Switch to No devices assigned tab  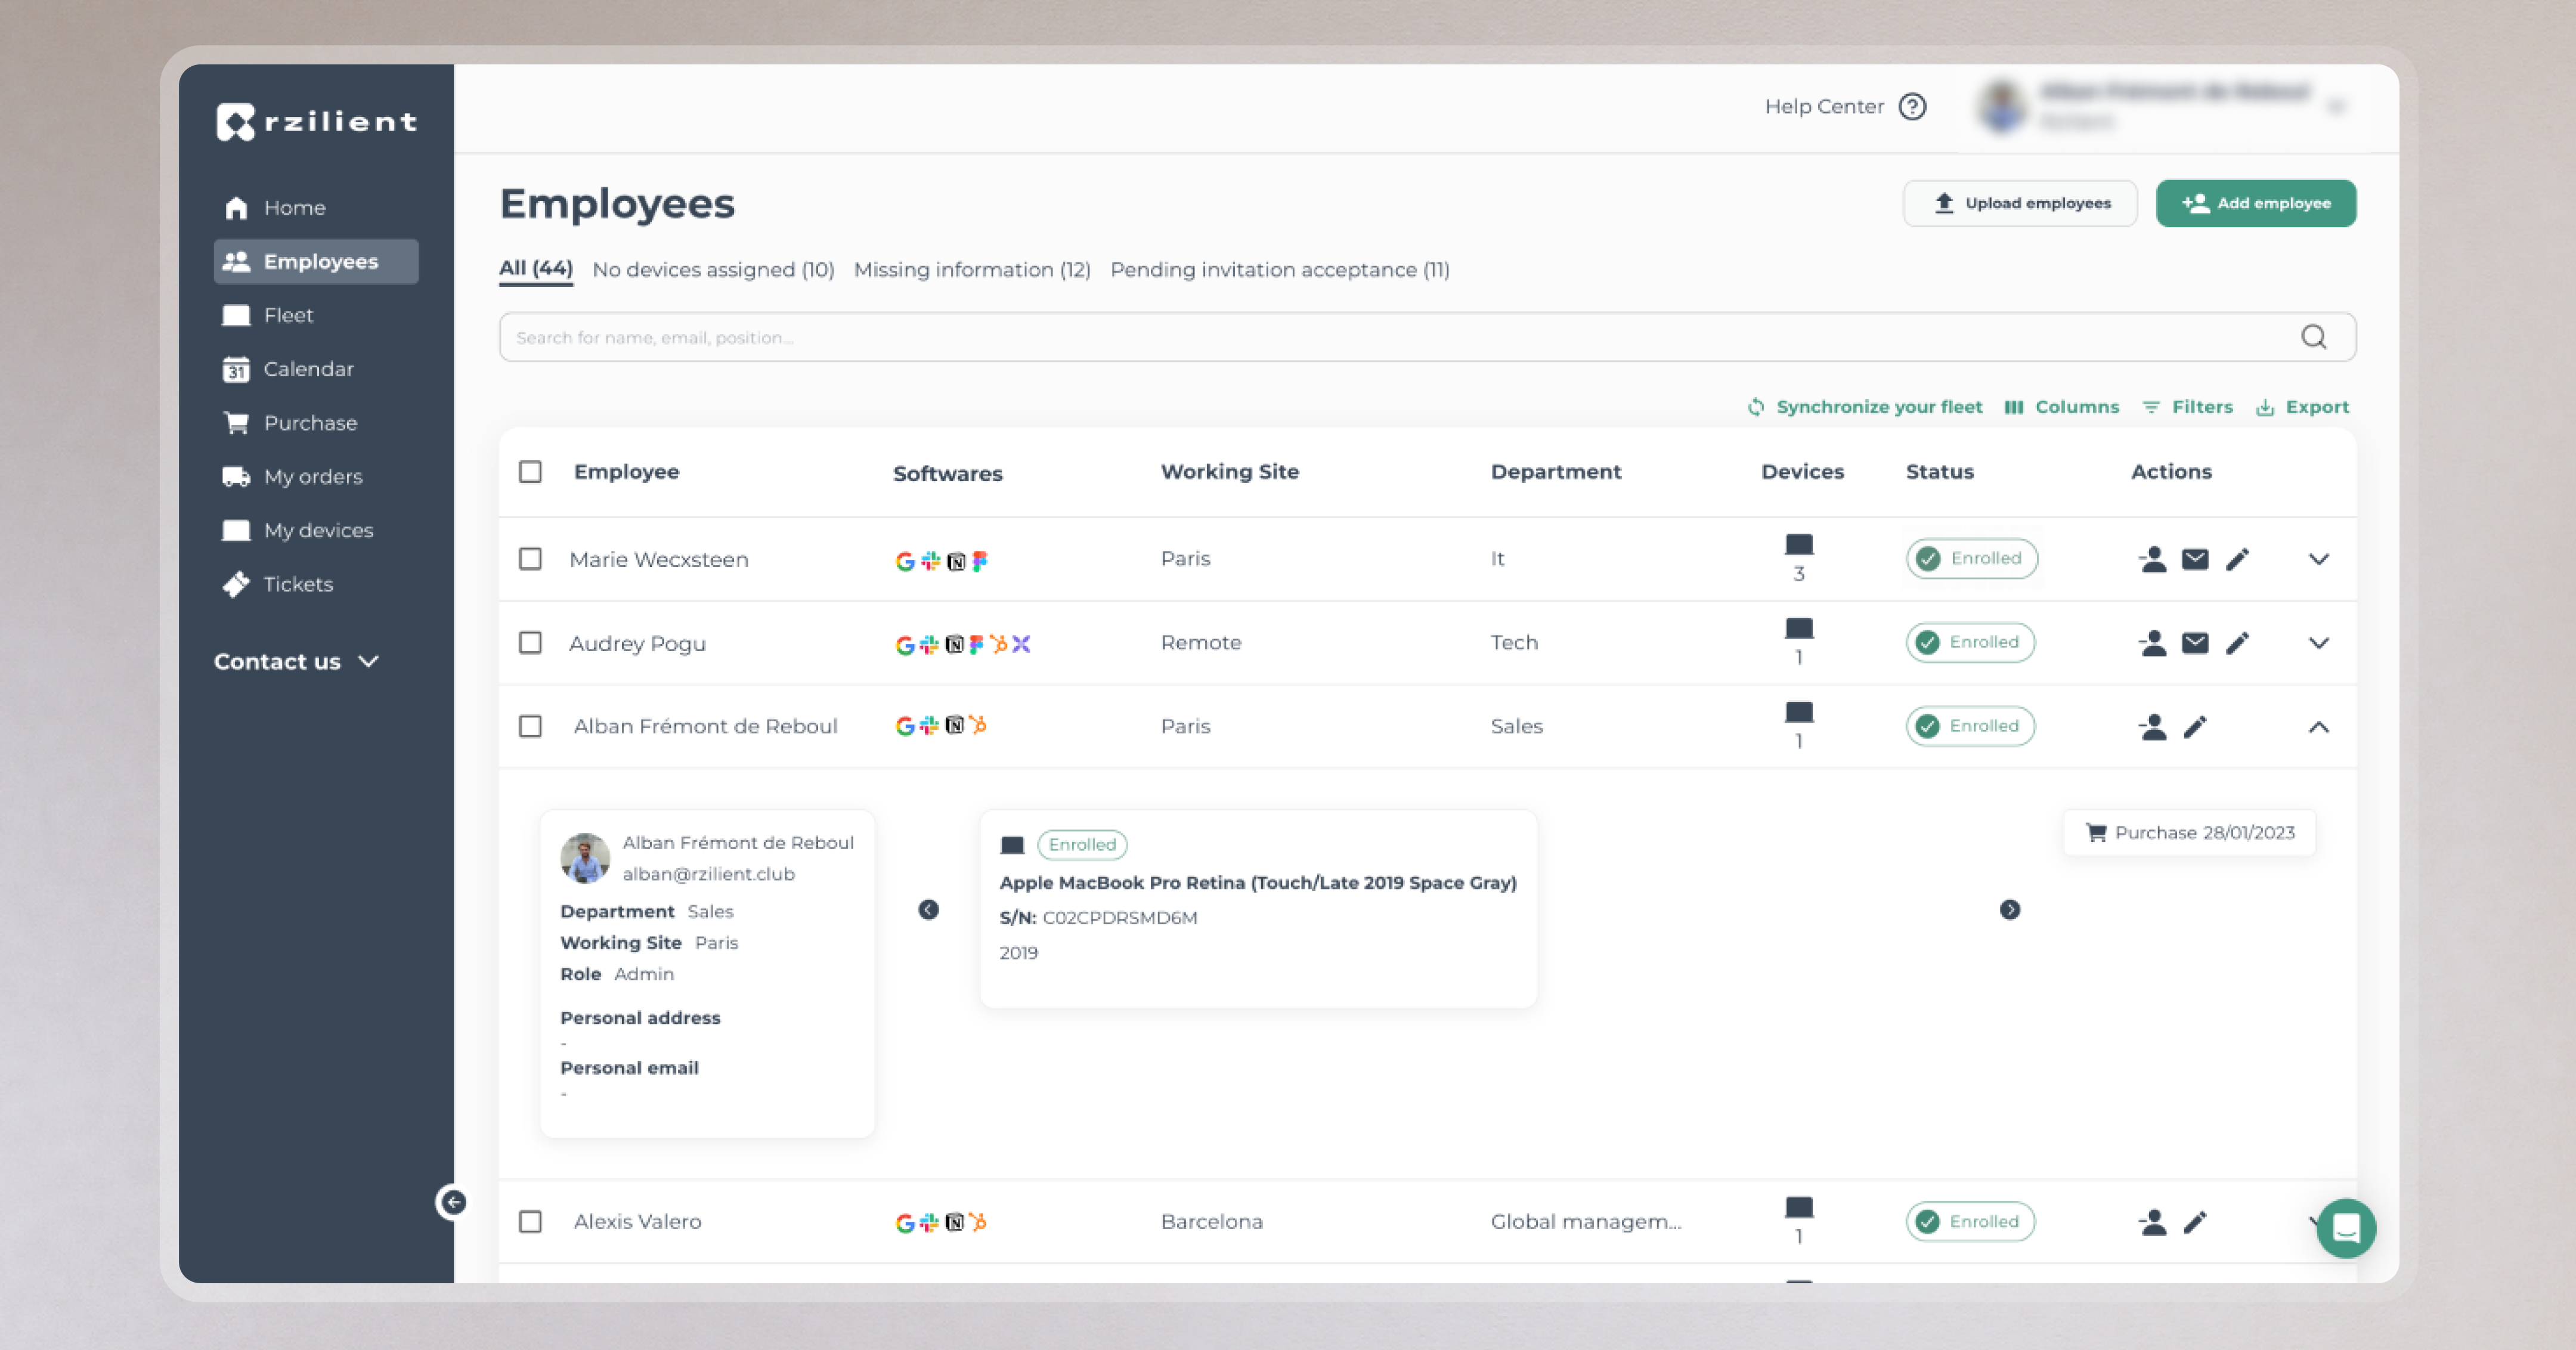[x=713, y=270]
